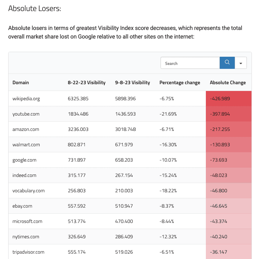Screen dimensions: 259x259
Task: Focus the Search input field
Action: pyautogui.click(x=190, y=63)
